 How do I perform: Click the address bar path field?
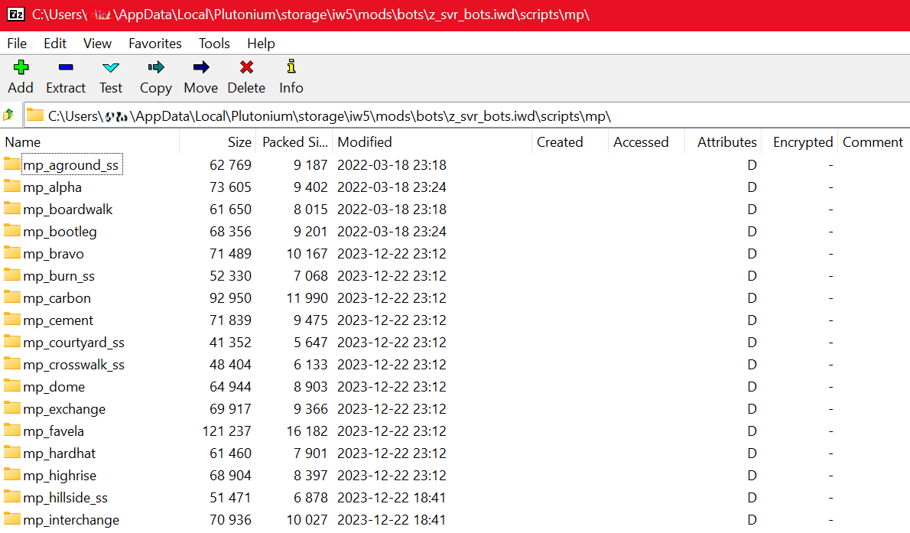[466, 115]
